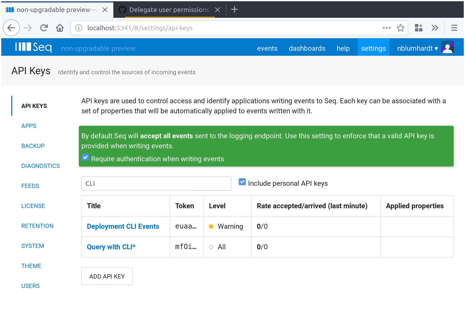Viewport: 466px width, 309px height.
Task: Click the GitHub octocat icon on the tab
Action: [122, 9]
